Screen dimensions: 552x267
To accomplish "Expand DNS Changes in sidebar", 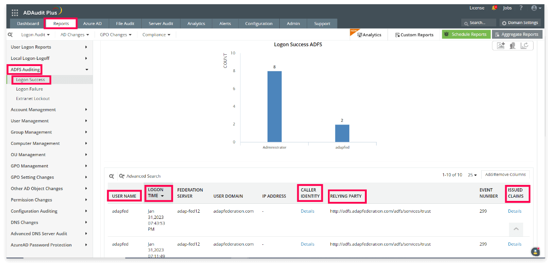I will pos(49,222).
